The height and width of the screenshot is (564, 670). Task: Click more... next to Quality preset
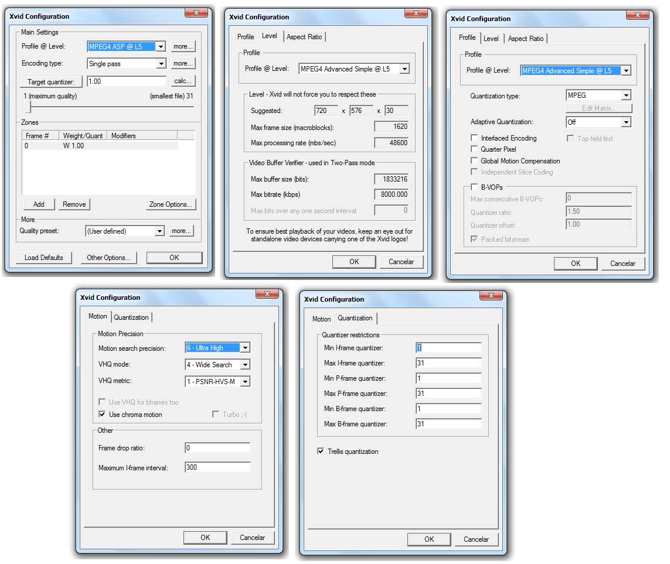click(x=181, y=231)
